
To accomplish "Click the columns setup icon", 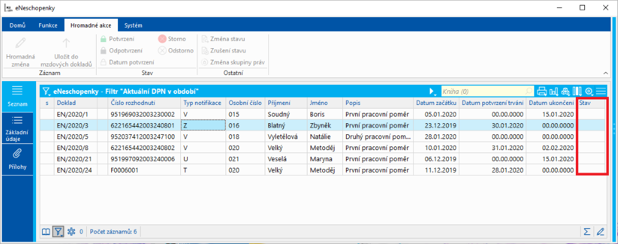I will 578,91.
